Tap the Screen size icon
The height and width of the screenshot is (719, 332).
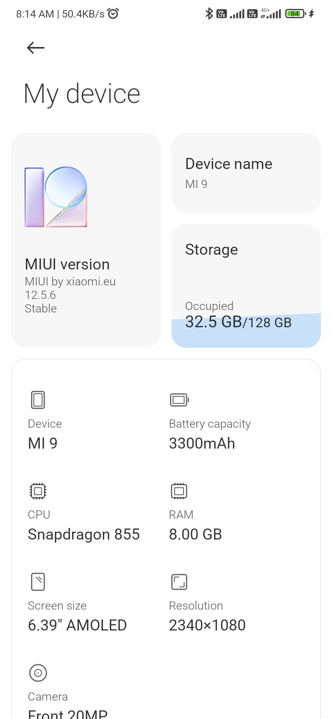[38, 582]
